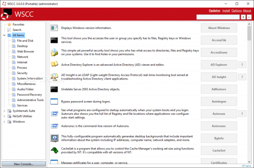The height and width of the screenshot is (168, 254).
Task: Click the AD Insight magnifier icon
Action: 54,77
